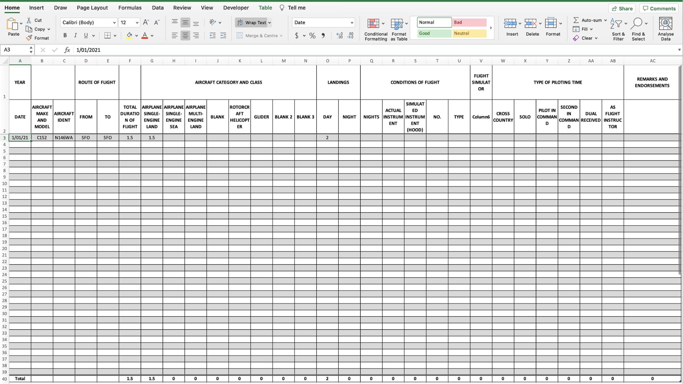Click the Underline icon
The width and height of the screenshot is (683, 384).
[x=85, y=35]
